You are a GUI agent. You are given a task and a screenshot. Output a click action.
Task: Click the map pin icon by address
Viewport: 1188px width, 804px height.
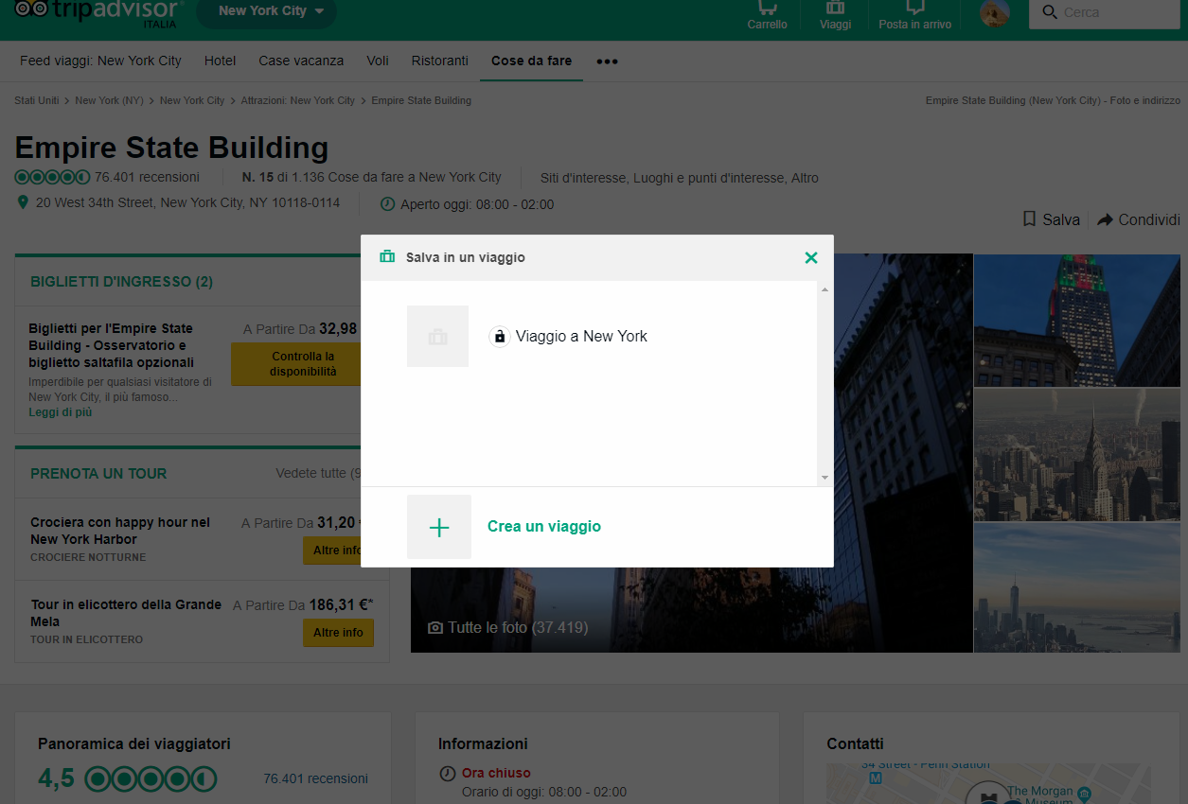pos(23,202)
